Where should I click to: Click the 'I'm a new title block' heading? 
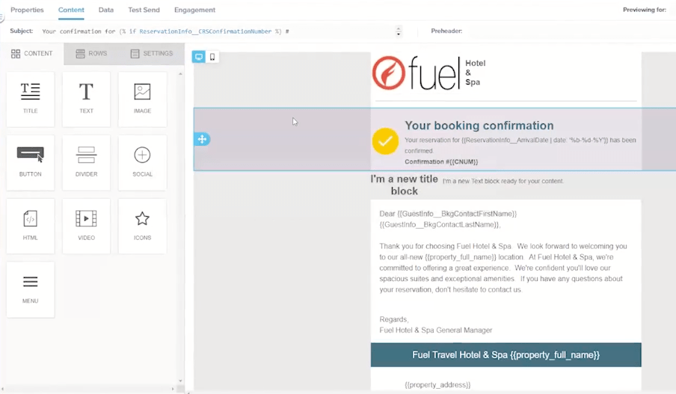[x=404, y=185]
